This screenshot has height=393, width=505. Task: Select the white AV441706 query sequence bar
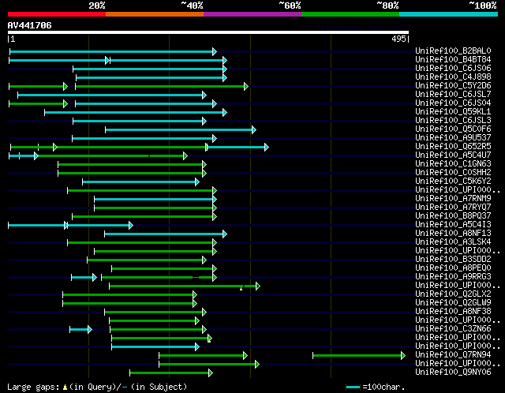tap(208, 32)
